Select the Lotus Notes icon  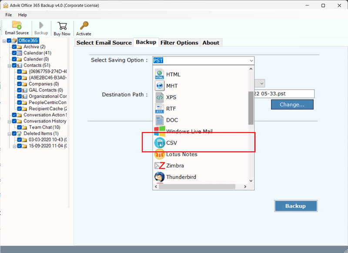click(x=160, y=154)
